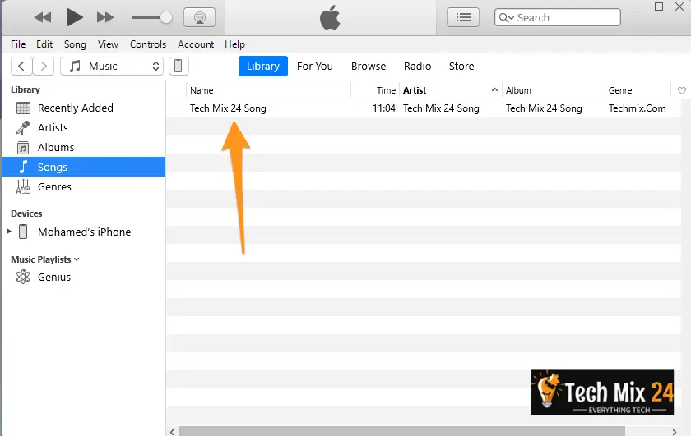The height and width of the screenshot is (436, 691).
Task: Select Mohamed's iPhone under Devices
Action: 84,232
